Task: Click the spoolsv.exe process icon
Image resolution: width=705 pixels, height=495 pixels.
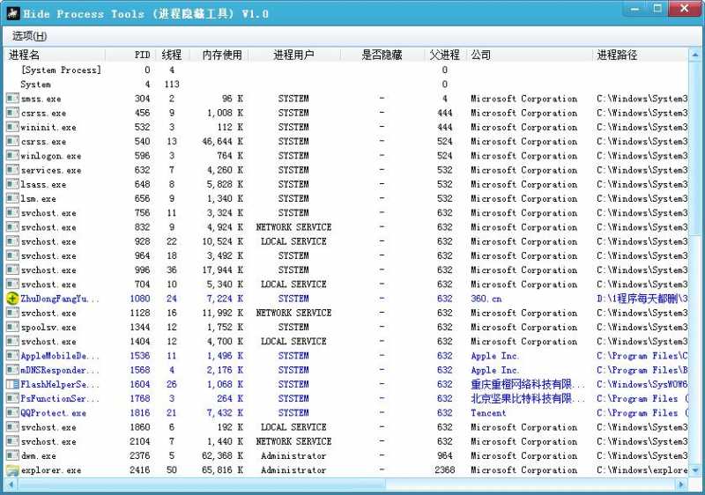Action: pyautogui.click(x=12, y=328)
